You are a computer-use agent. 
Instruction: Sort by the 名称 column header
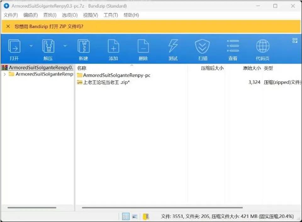pos(82,68)
